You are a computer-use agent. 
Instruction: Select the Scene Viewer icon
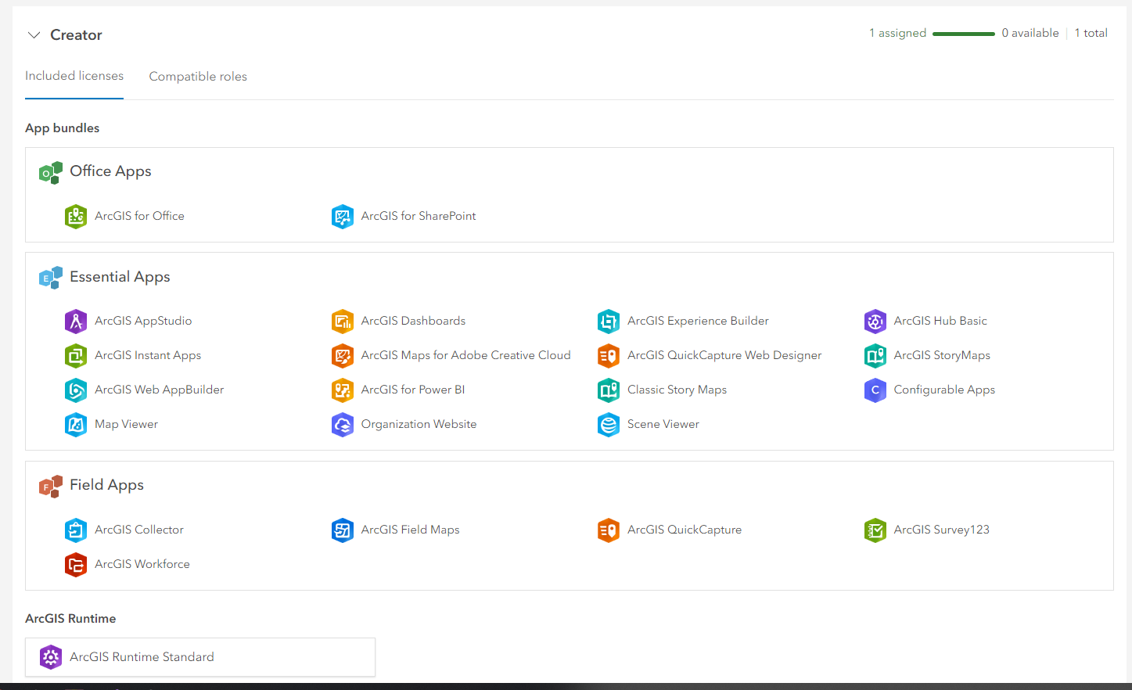(x=609, y=424)
